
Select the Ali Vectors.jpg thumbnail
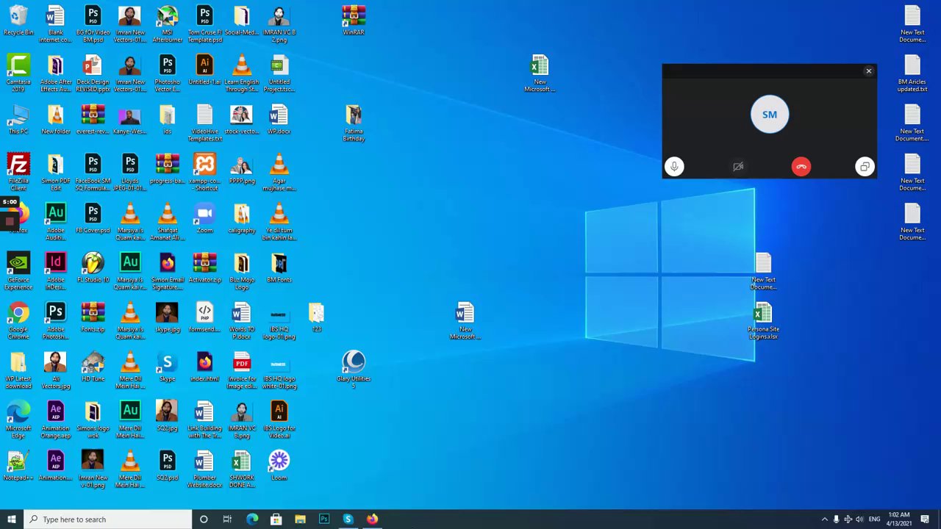pos(56,370)
